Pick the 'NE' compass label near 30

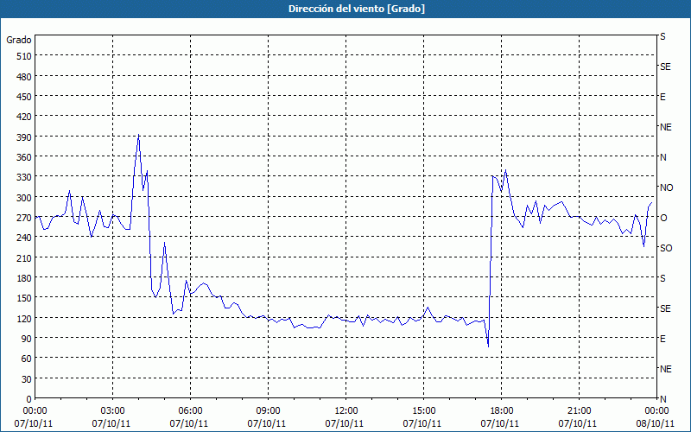pyautogui.click(x=665, y=369)
